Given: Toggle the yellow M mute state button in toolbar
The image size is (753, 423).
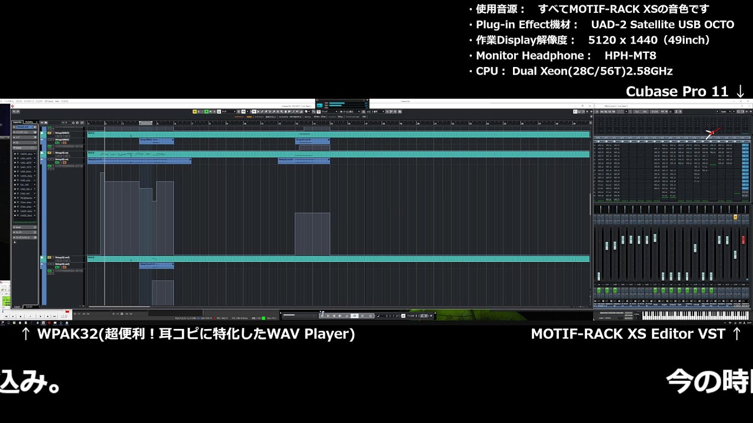Looking at the screenshot, I should pos(195,112).
